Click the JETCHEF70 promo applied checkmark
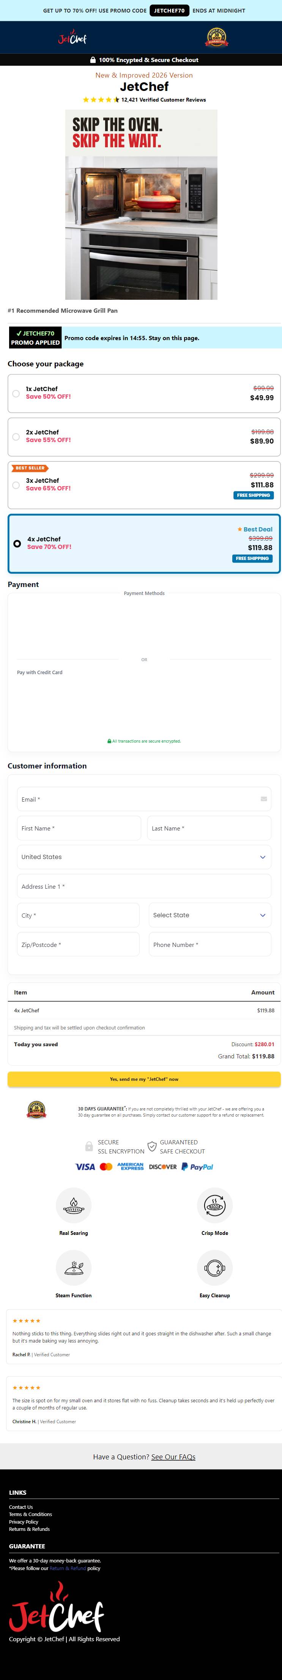The height and width of the screenshot is (1680, 282). 19,333
